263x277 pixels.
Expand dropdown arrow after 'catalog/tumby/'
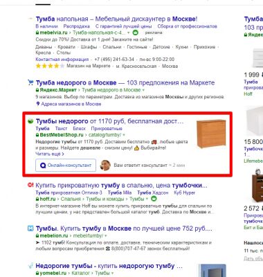[x=124, y=135]
